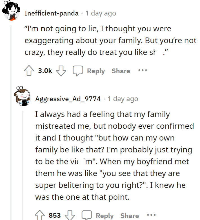Image resolution: width=200 pixels, height=220 pixels.
Task: Upvote the Aggressive_Ad_9774 reply
Action: [40, 215]
